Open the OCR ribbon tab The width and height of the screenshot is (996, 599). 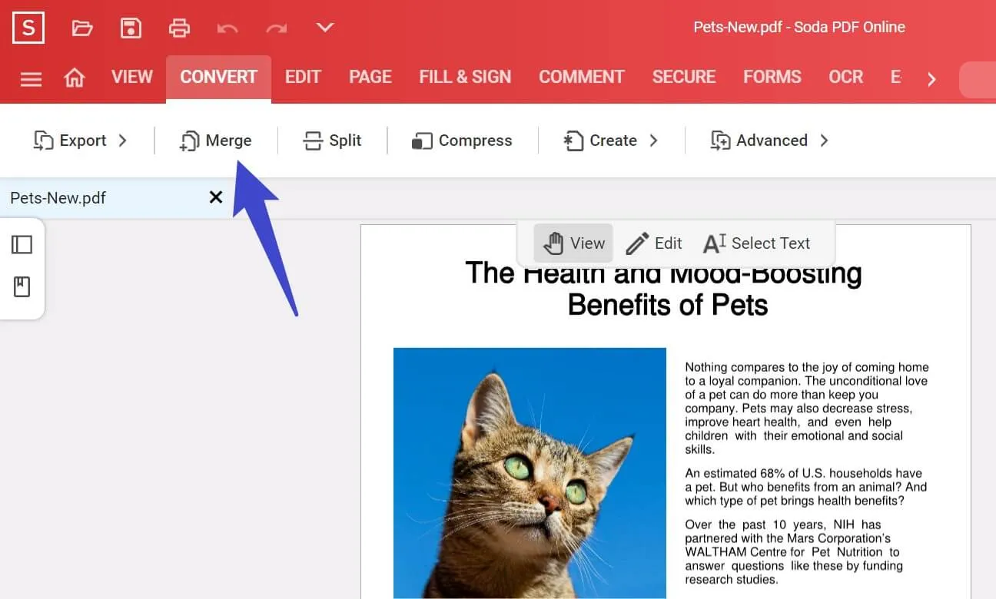pos(845,78)
